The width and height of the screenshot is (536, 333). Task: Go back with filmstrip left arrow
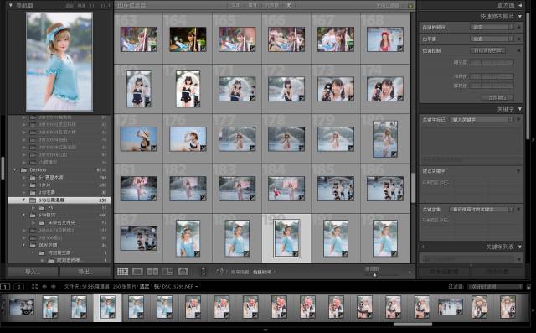[x=44, y=287]
